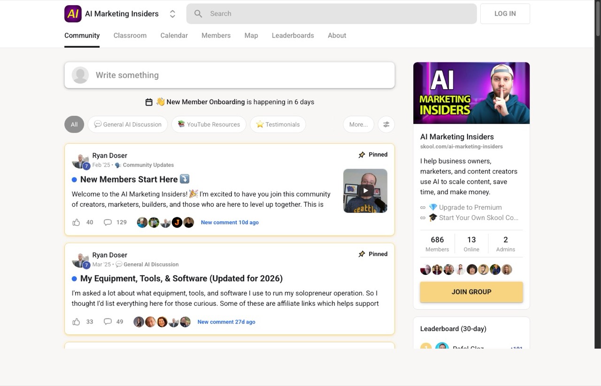Viewport: 601px width, 386px height.
Task: Click the JOIN GROUP button
Action: click(x=471, y=292)
